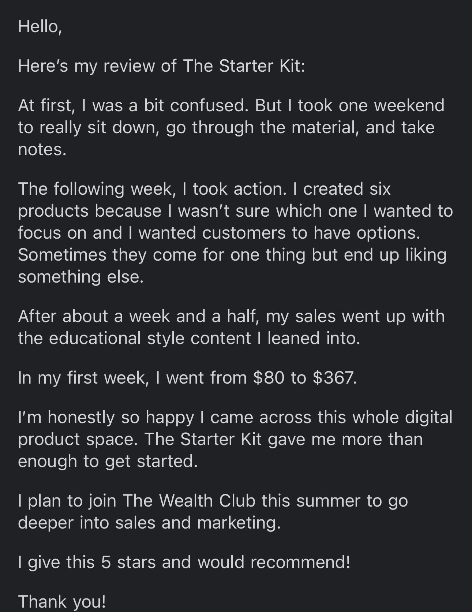
Task: Select the "5 stars and would recommend!" line
Action: [x=226, y=562]
